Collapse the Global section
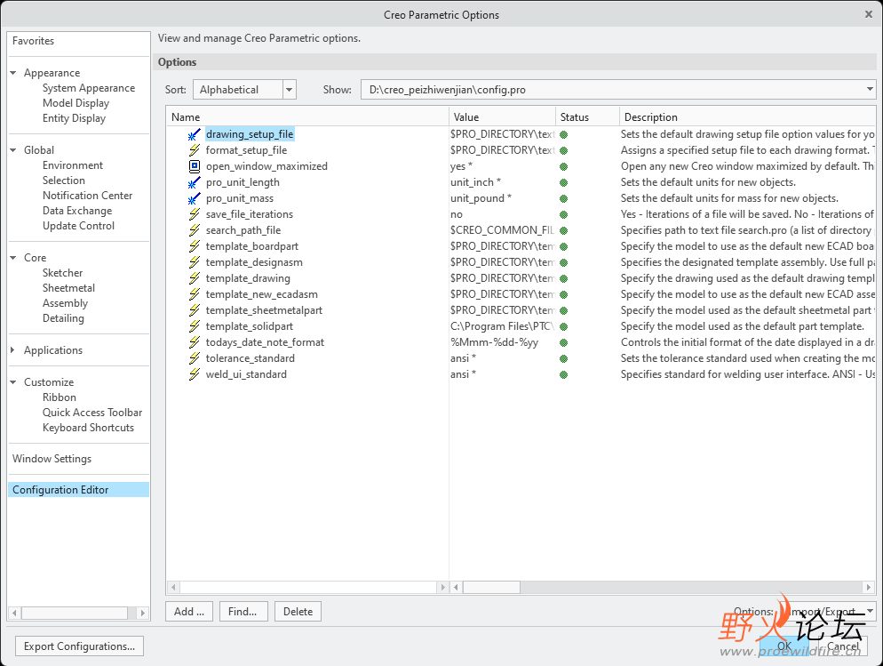 (13, 150)
